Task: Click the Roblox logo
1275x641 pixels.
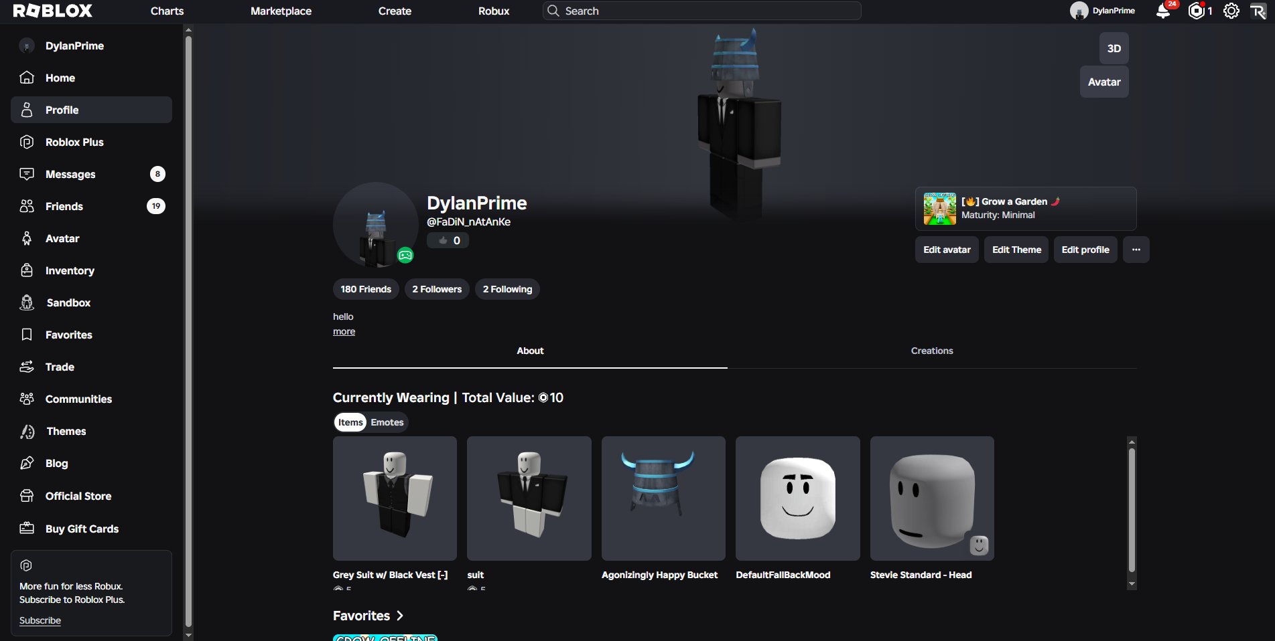Action: coord(52,11)
